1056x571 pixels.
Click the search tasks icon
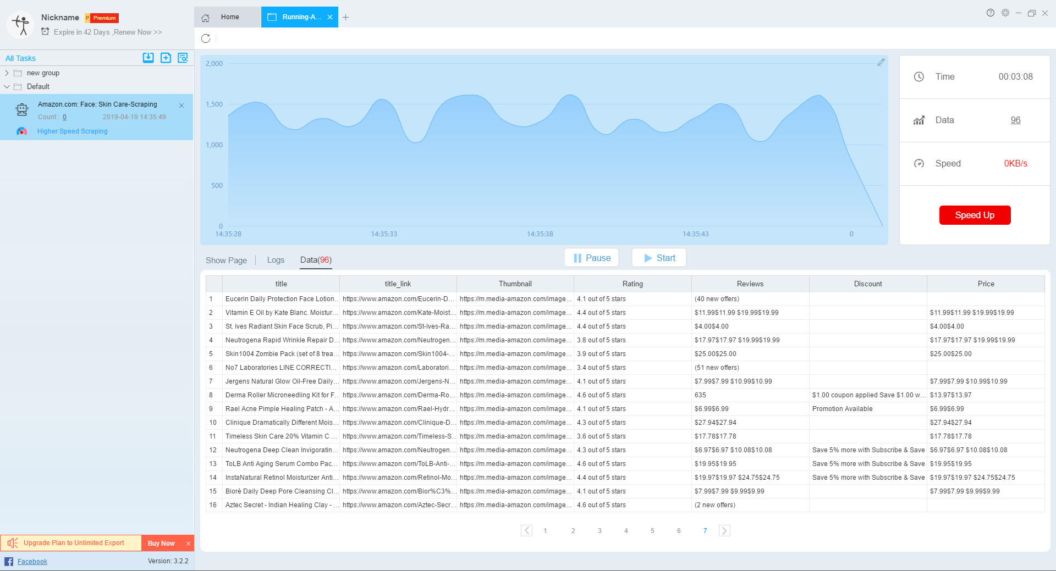183,58
